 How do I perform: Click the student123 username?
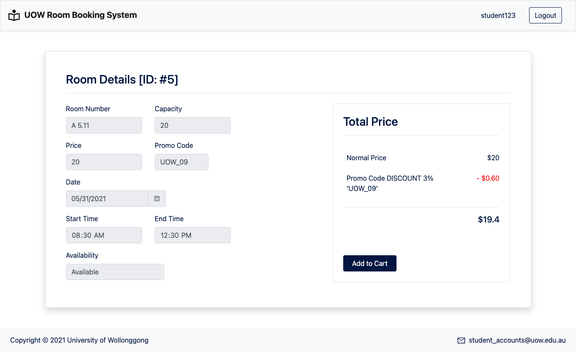(x=498, y=15)
